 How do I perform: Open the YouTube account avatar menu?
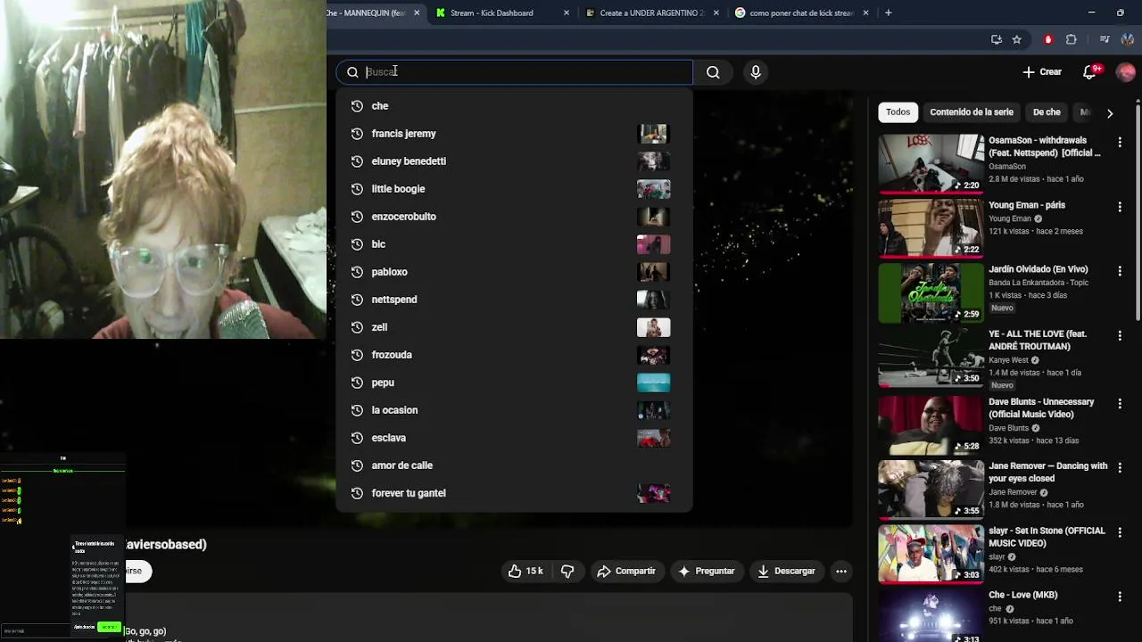(x=1126, y=72)
